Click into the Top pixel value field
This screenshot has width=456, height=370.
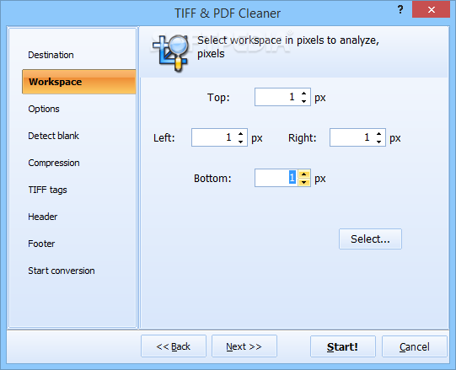tap(276, 97)
